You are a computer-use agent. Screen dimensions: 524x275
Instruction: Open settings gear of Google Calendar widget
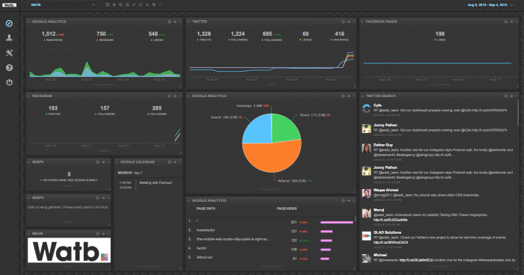click(x=169, y=162)
